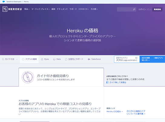Click the 生産性とサポート circular icon
The width and height of the screenshot is (165, 122).
click(x=66, y=59)
